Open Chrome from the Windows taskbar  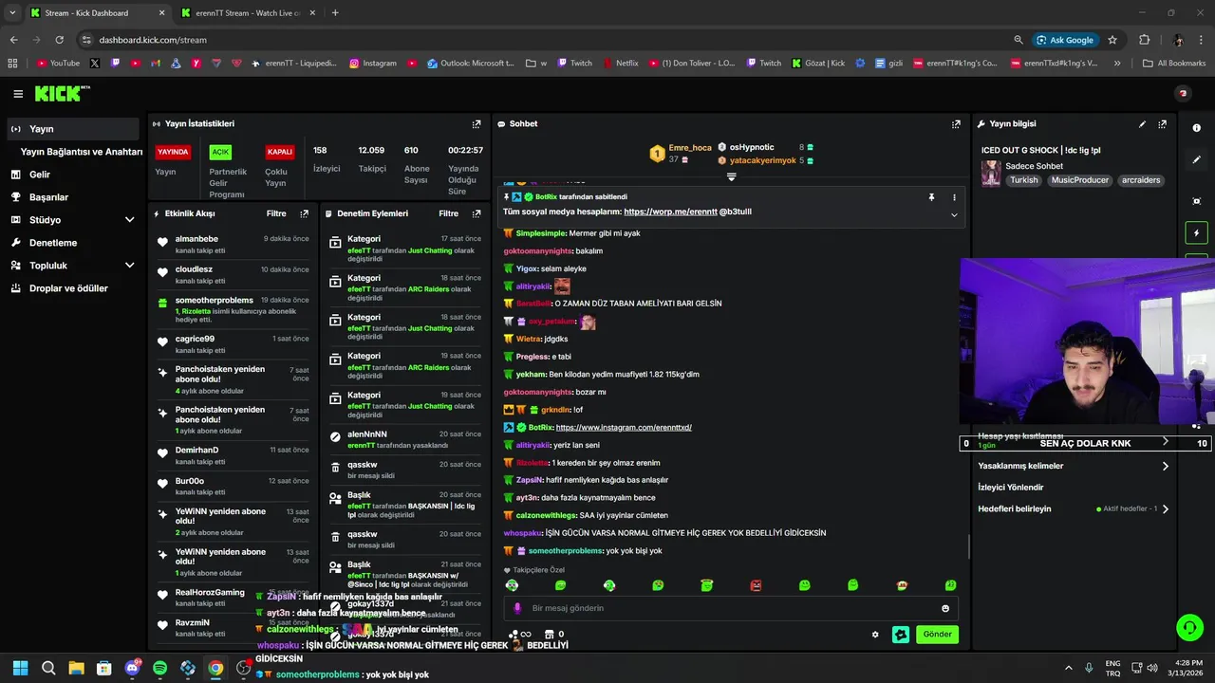(x=215, y=668)
